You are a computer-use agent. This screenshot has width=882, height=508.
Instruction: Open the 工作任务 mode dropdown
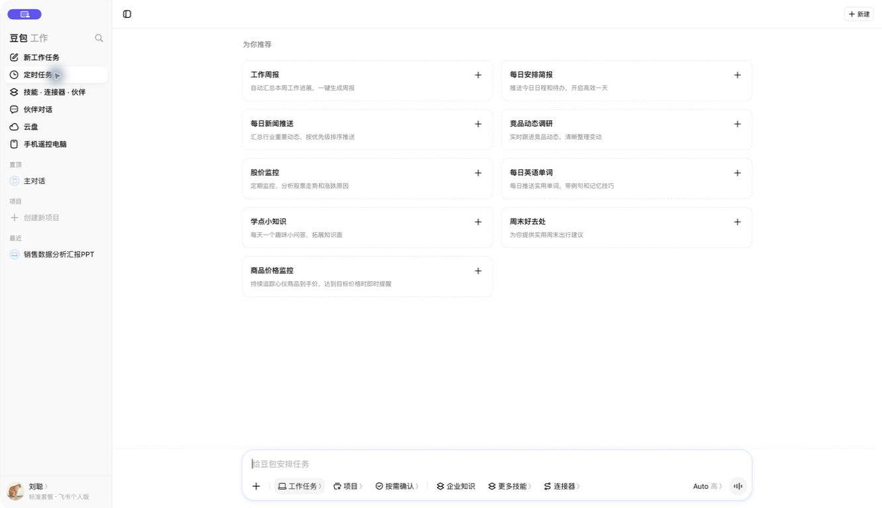coord(299,486)
